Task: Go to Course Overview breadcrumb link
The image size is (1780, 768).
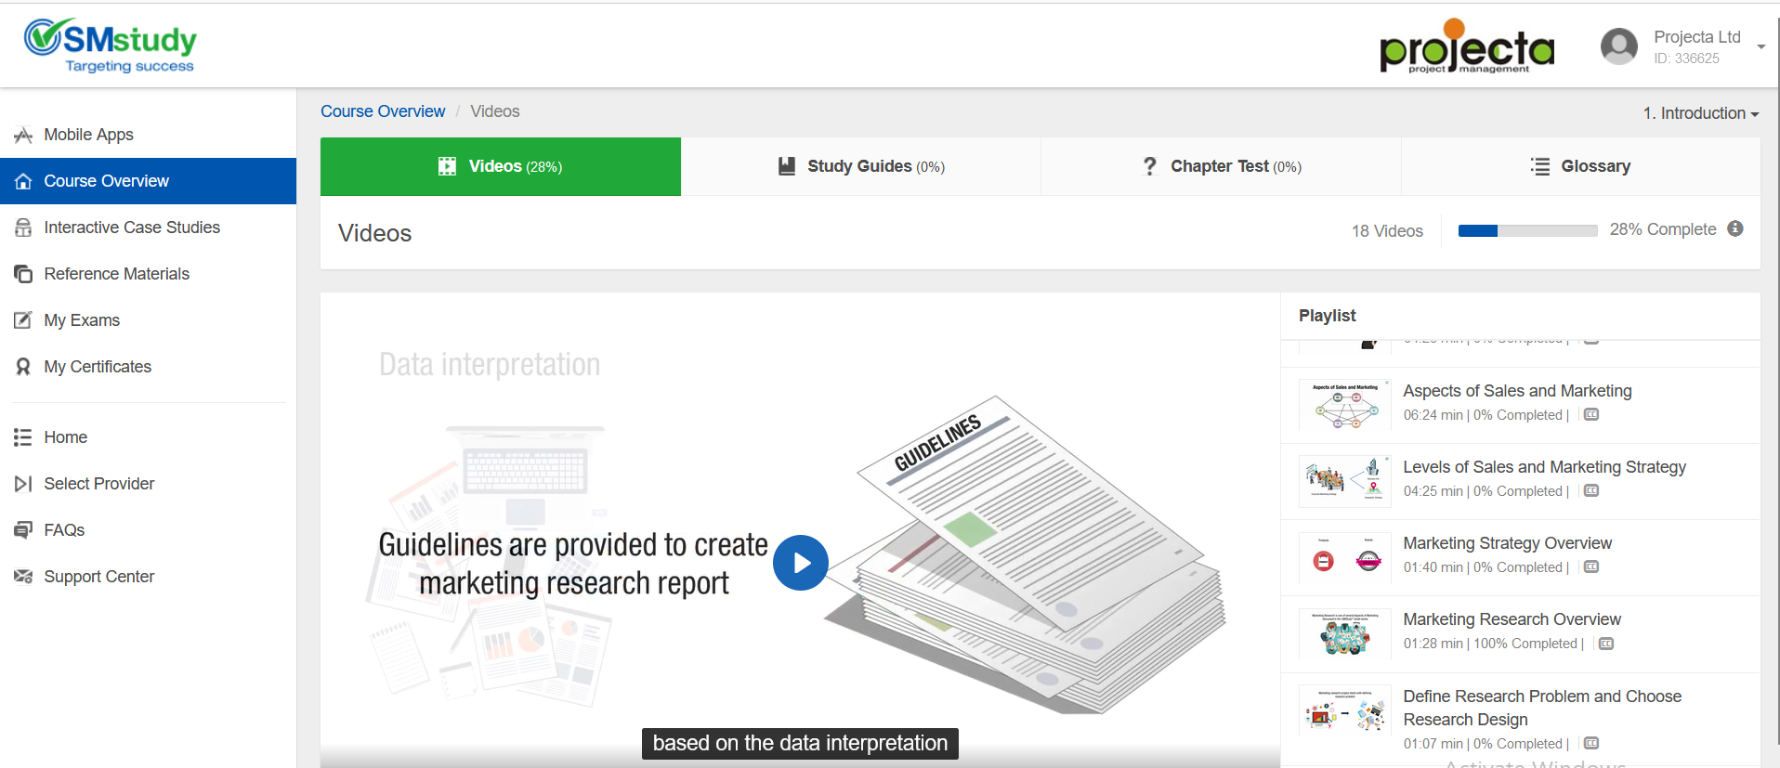Action: (383, 111)
